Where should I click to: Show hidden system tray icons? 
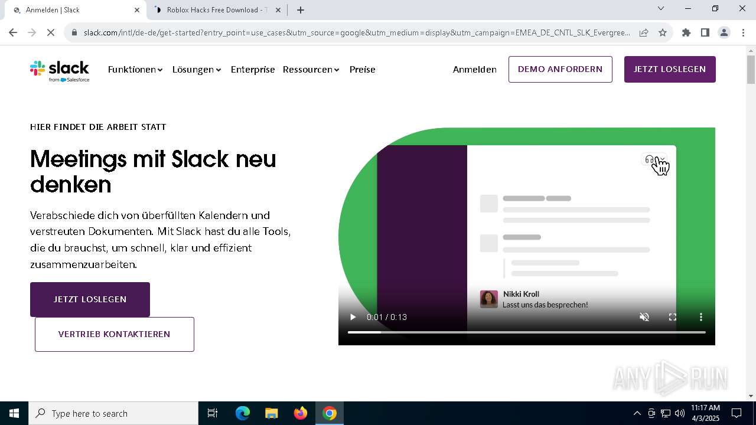637,413
